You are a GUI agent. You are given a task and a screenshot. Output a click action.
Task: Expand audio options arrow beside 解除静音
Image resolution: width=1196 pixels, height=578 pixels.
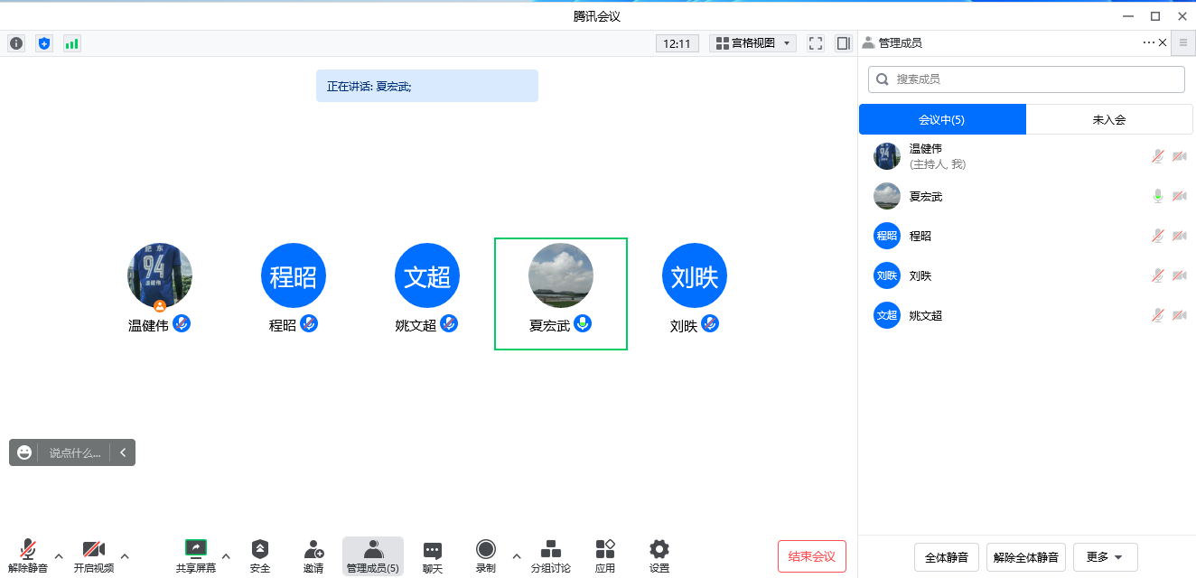coord(60,555)
